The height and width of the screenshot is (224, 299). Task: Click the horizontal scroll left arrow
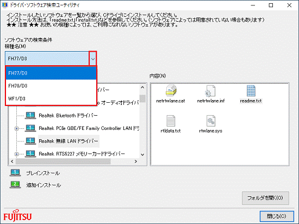pos(12,161)
